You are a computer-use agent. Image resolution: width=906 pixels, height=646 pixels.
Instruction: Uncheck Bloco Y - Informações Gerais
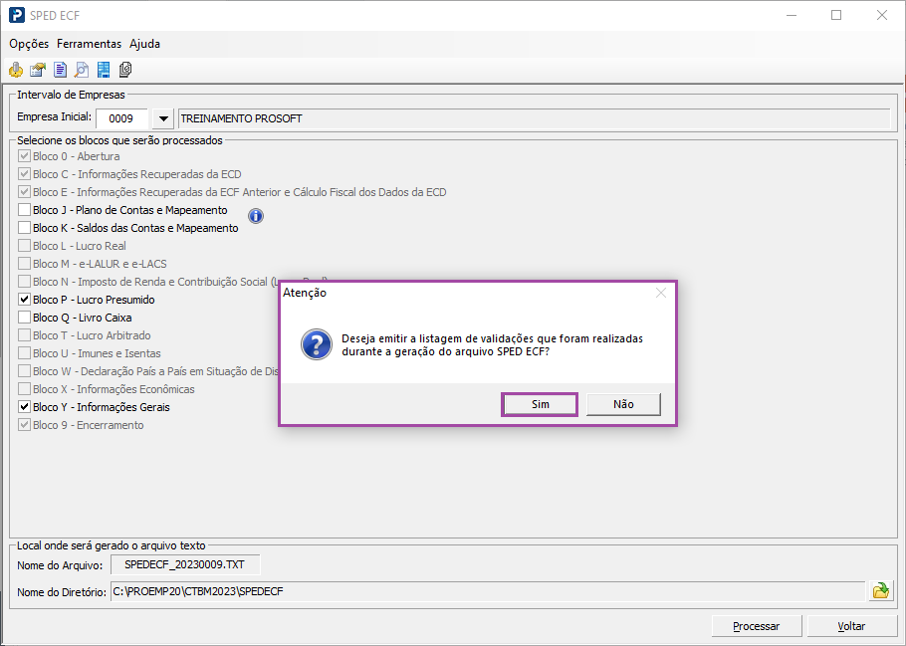pos(24,407)
